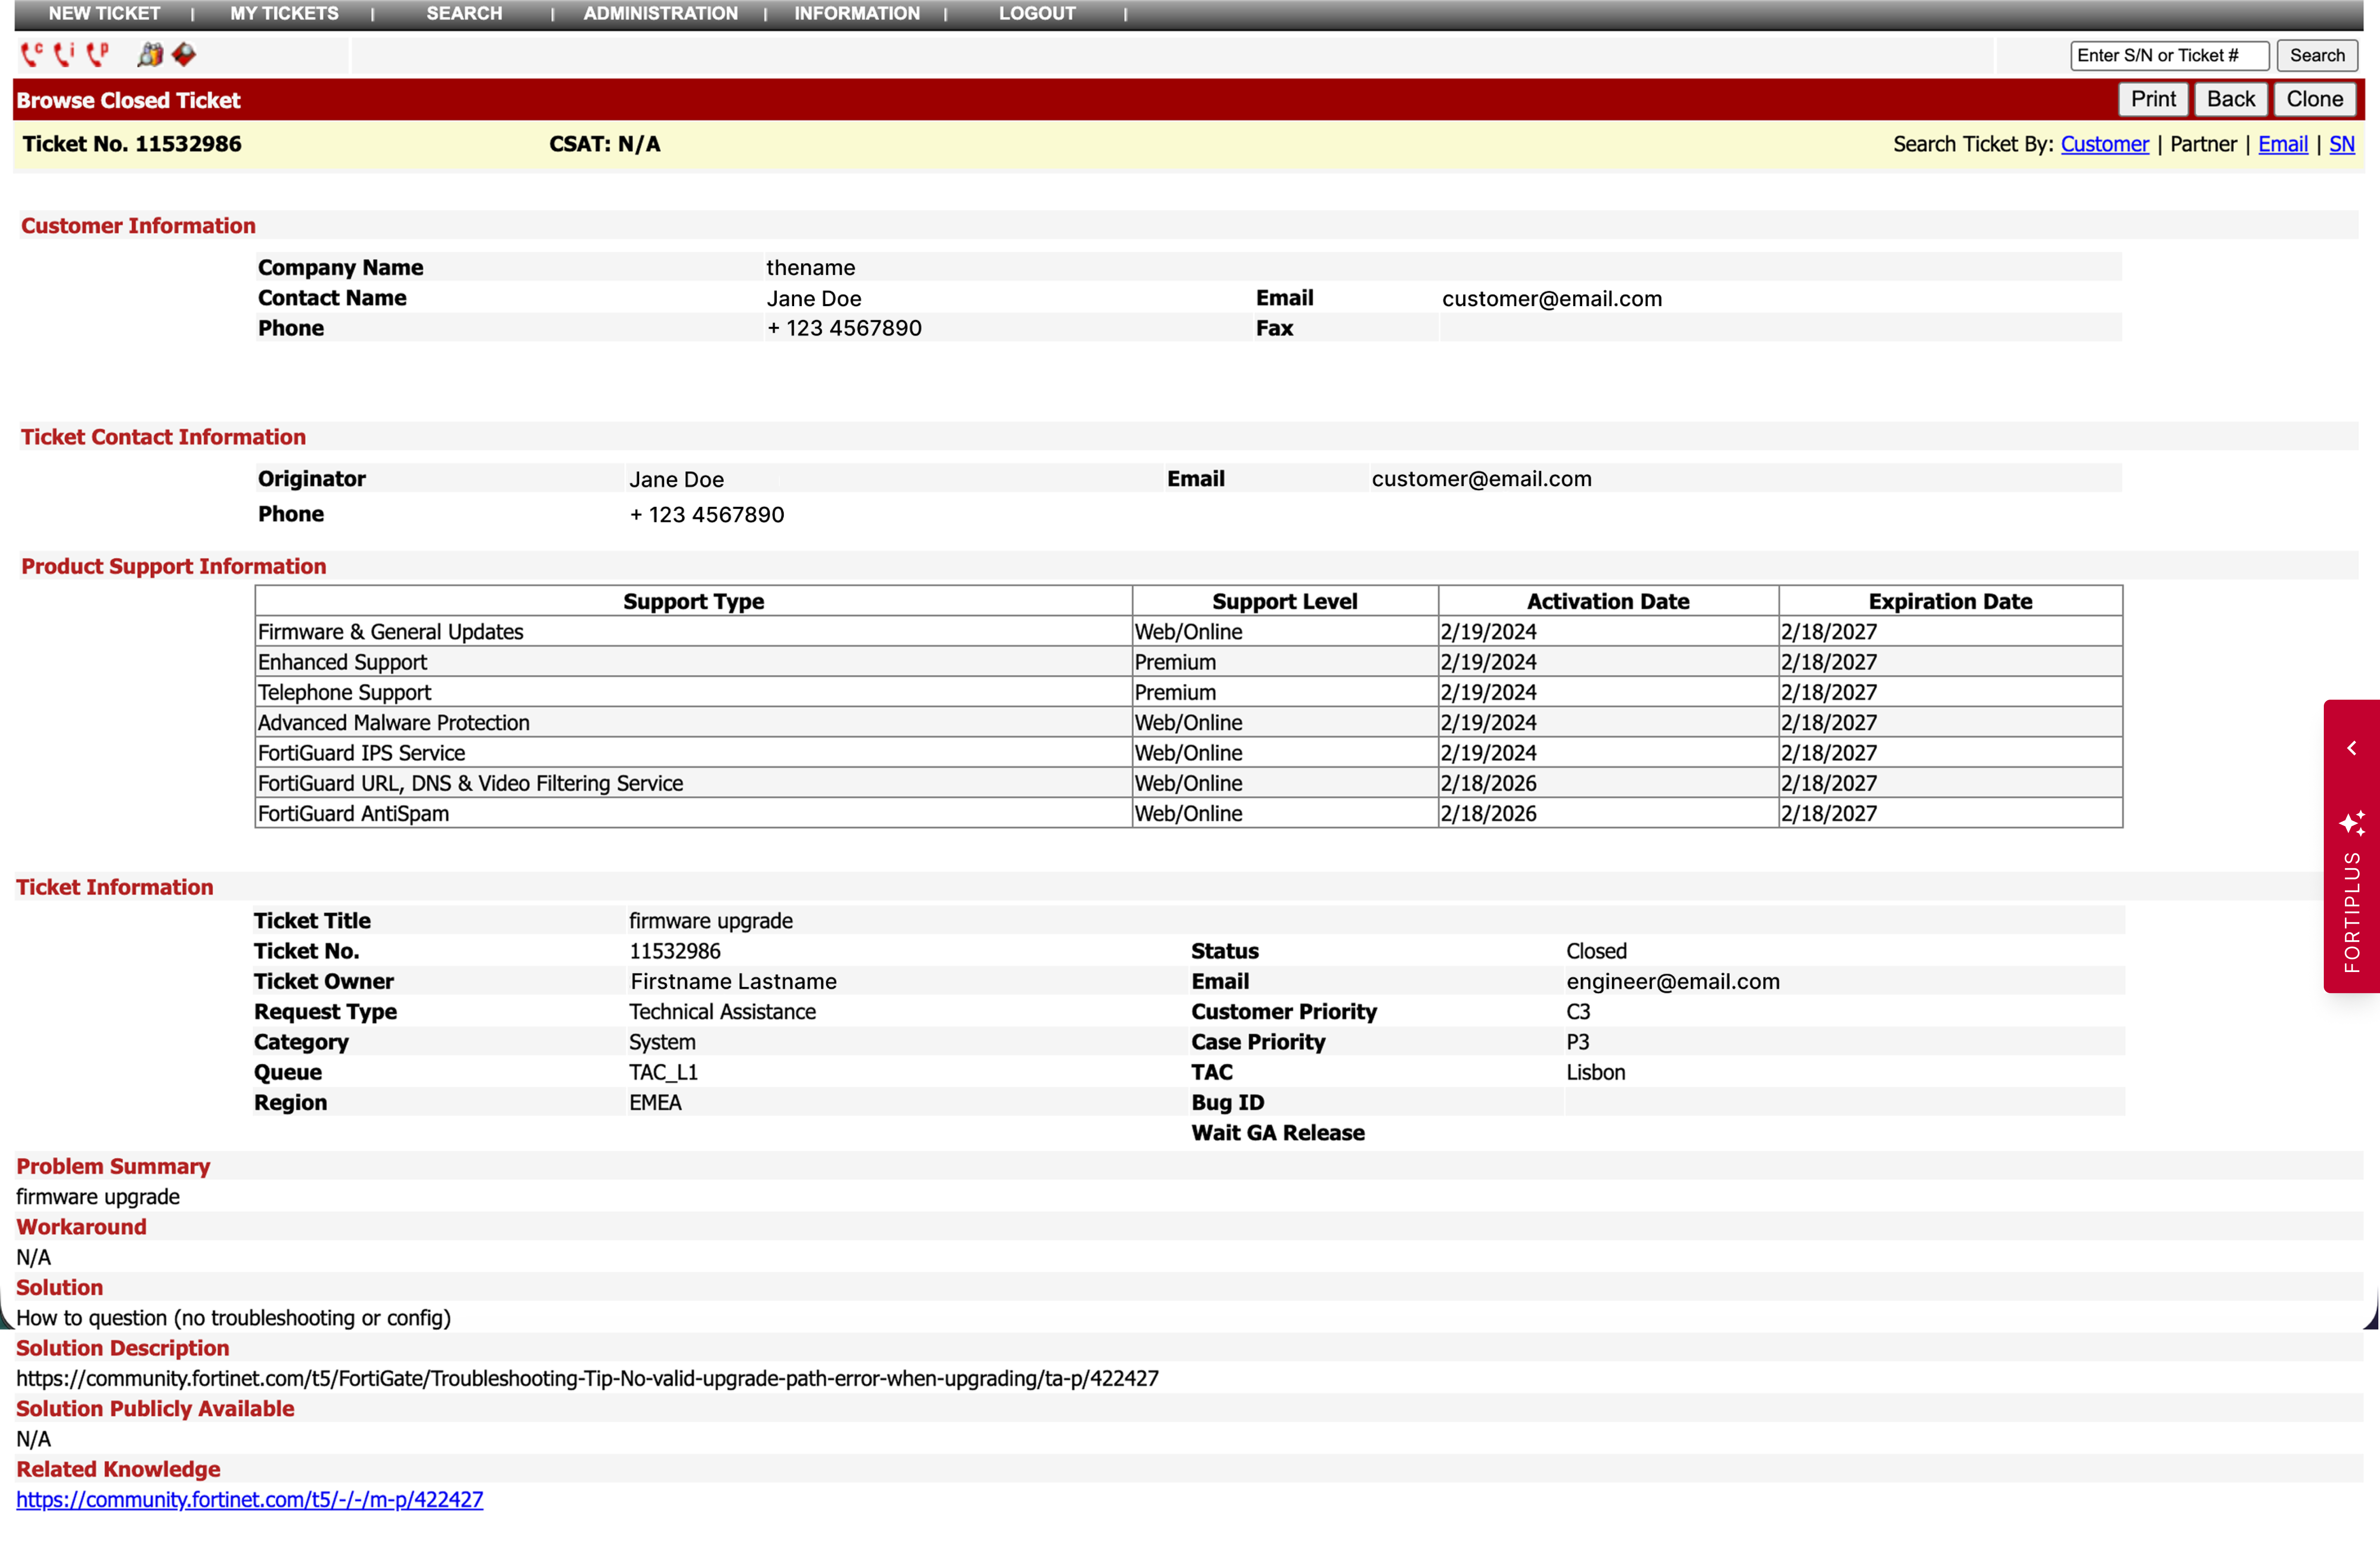
Task: Click customer email in Customer Information section
Action: point(1551,298)
